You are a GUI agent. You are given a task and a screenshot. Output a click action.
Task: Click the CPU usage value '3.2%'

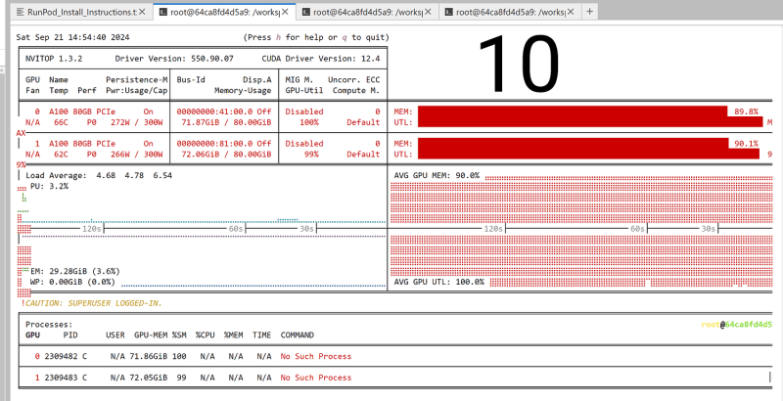pyautogui.click(x=59, y=187)
